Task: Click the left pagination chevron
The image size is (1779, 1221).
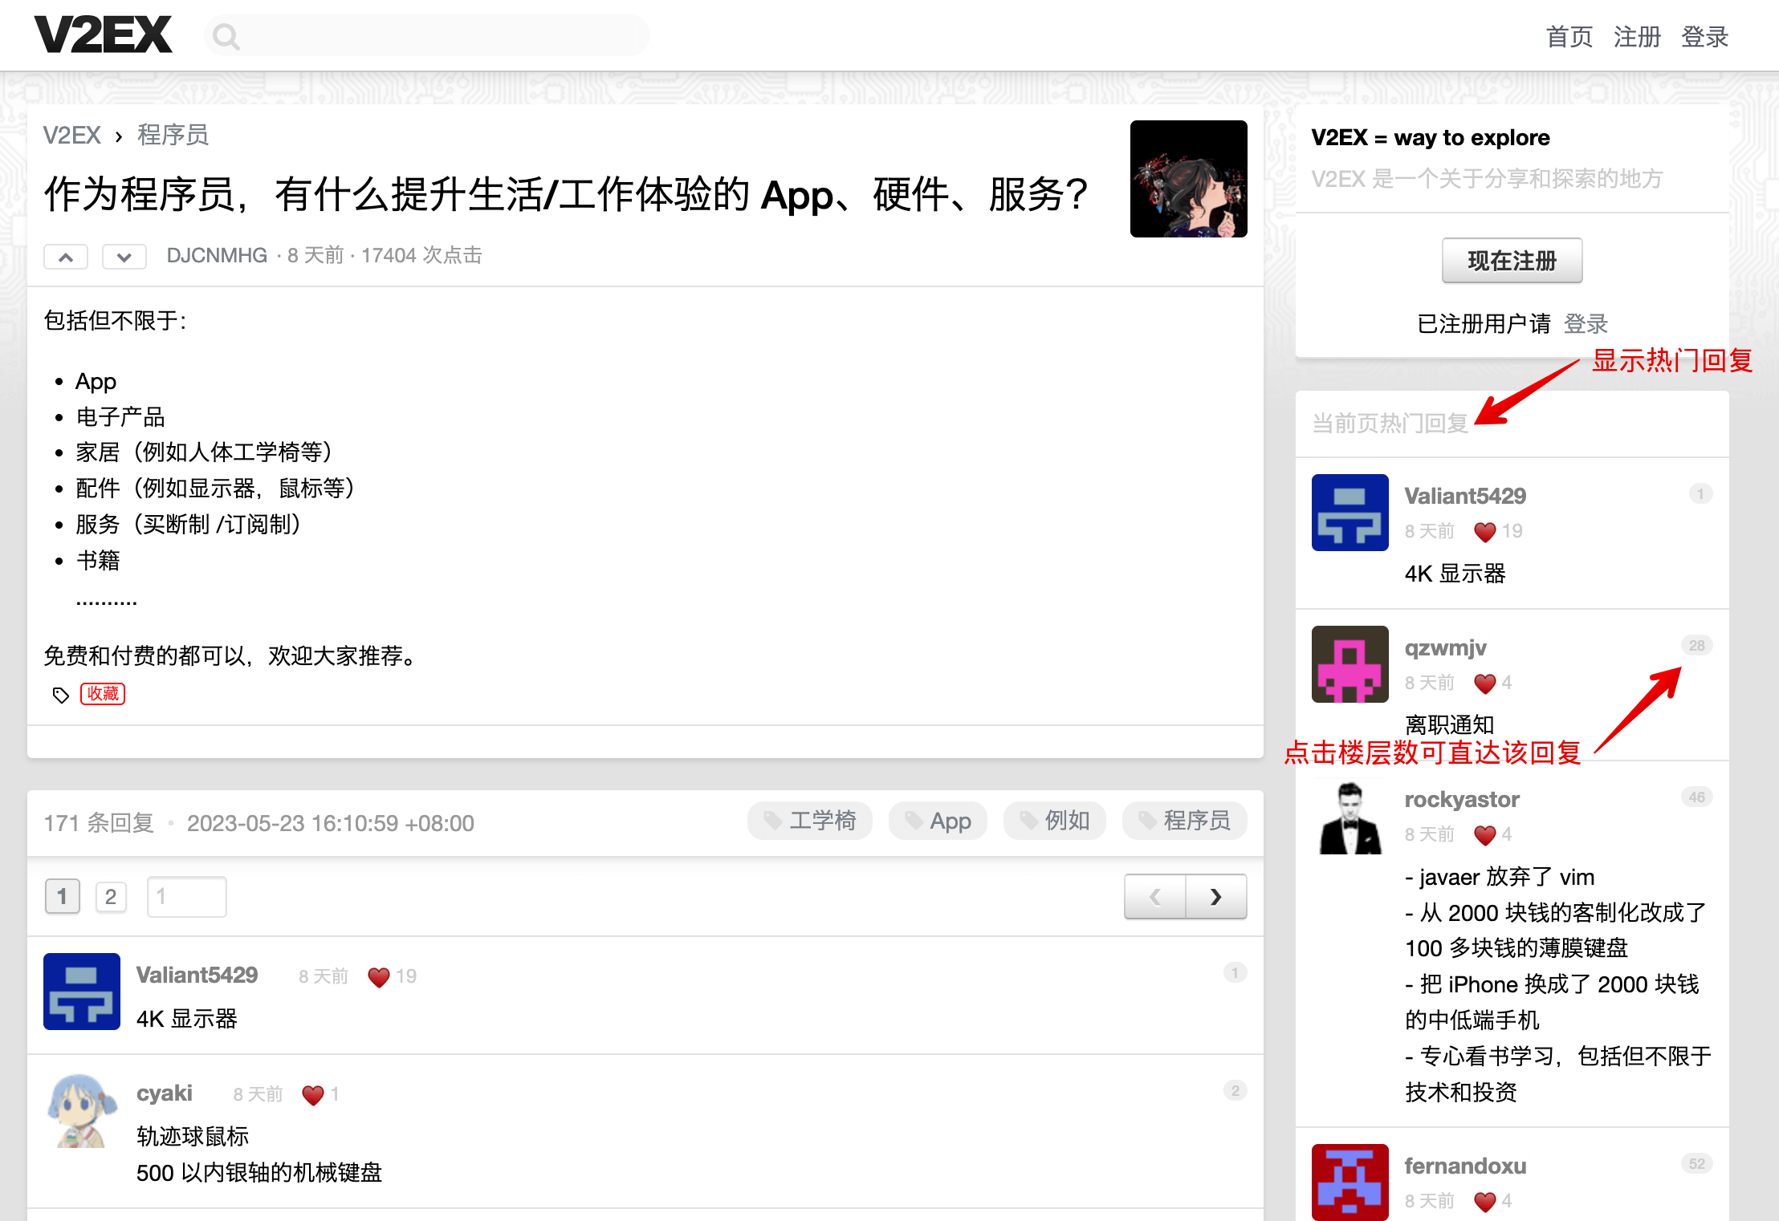Action: point(1154,896)
